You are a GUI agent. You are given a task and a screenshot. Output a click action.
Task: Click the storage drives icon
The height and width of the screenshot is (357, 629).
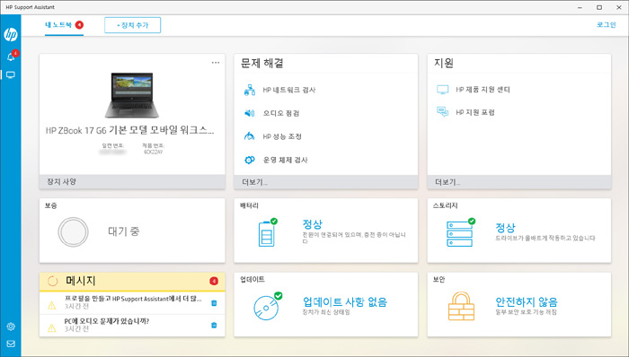coord(460,233)
